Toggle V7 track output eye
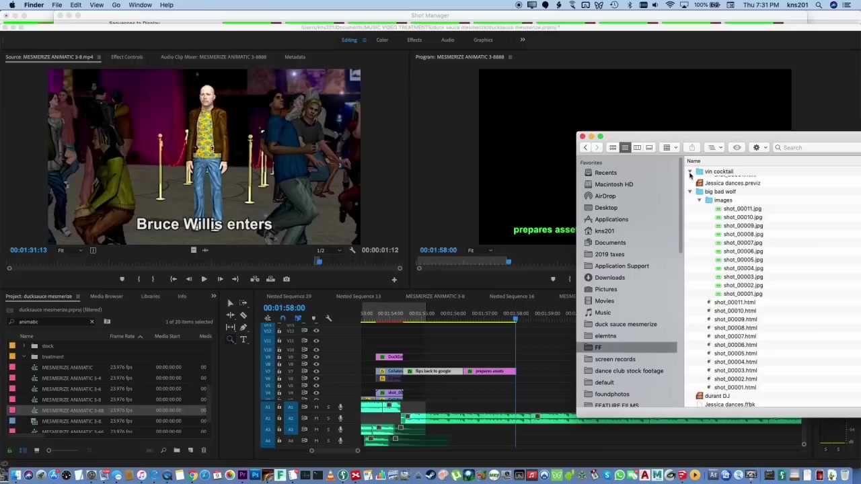 pyautogui.click(x=316, y=371)
